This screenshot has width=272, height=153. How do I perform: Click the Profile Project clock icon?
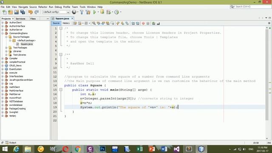116,12
